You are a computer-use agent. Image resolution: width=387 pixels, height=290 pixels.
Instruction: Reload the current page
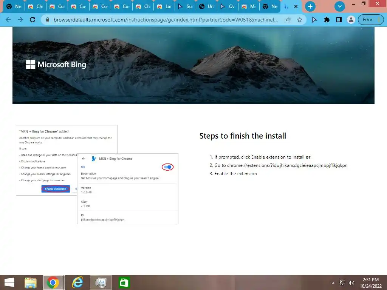33,20
